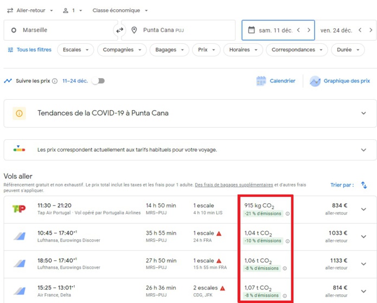The width and height of the screenshot is (377, 303).
Task: Open the Horaires filter dropdown
Action: pos(243,50)
